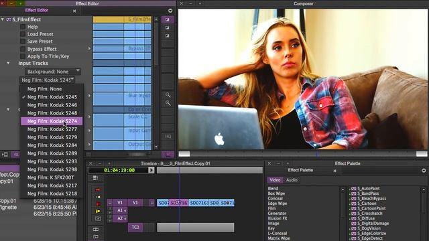The width and height of the screenshot is (429, 241).
Task: Choose Neg Film: Kodak 5277
Action: (52, 129)
